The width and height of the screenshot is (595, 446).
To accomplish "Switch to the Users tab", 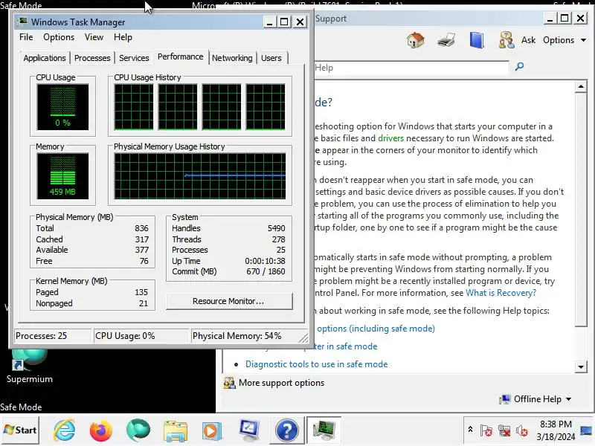I will click(x=271, y=58).
